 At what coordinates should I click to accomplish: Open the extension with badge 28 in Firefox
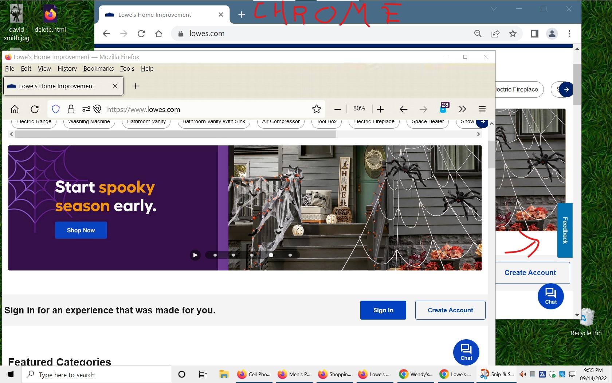click(443, 109)
